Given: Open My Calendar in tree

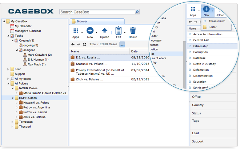Looking at the screenshot, I should 23,26.
